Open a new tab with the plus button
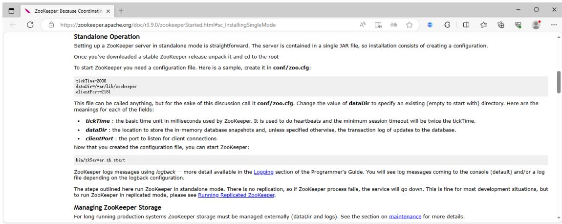Screen dimensions: 562x224 [121, 11]
